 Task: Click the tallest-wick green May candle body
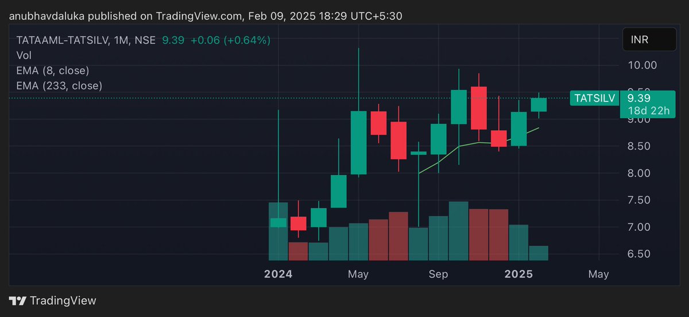(359, 143)
